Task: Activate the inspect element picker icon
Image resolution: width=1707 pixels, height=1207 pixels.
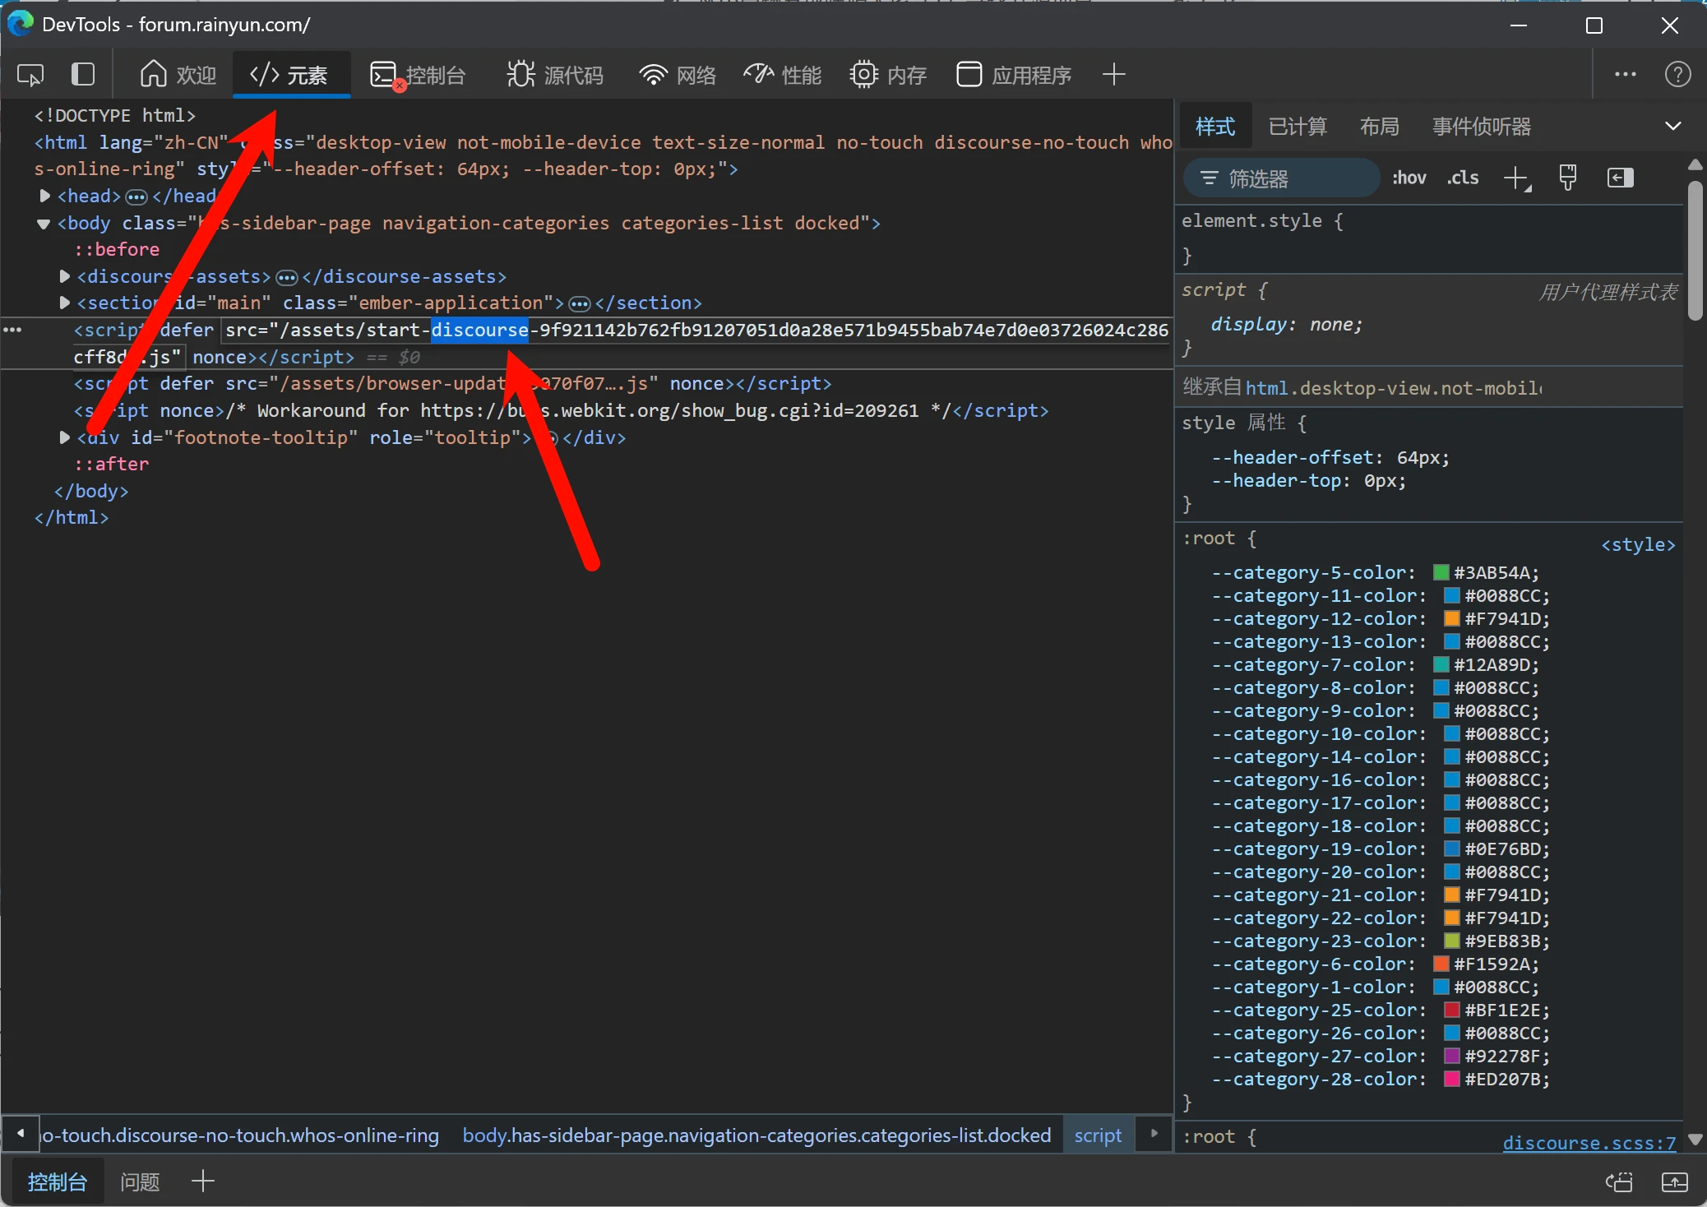Action: (x=30, y=75)
